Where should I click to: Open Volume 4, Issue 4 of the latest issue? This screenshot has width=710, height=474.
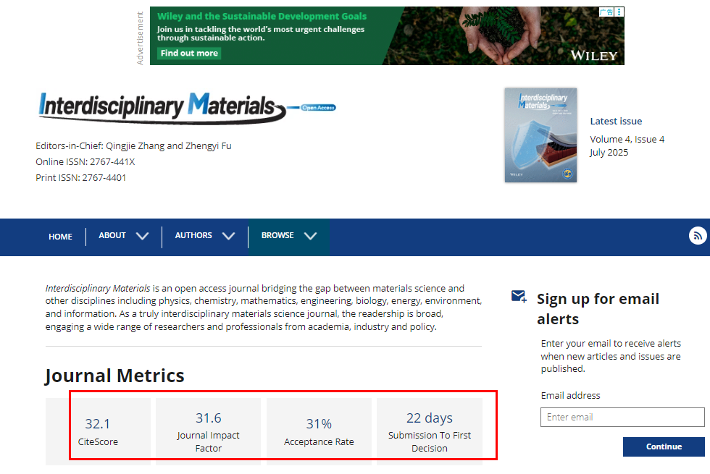coord(627,139)
